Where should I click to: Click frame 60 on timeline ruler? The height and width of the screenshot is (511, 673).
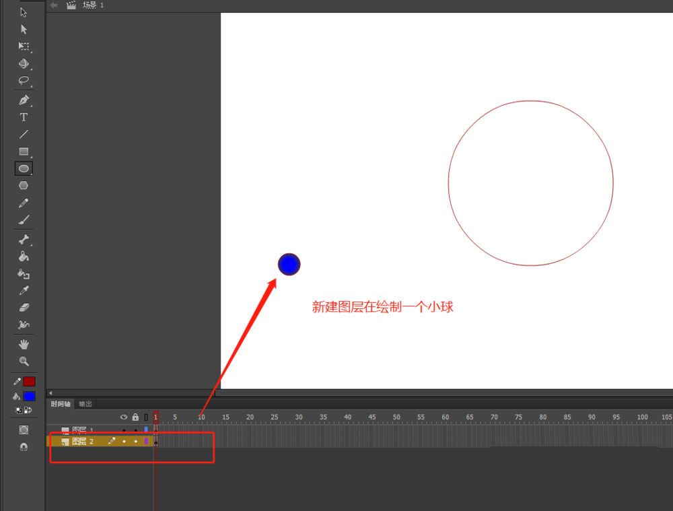point(445,417)
